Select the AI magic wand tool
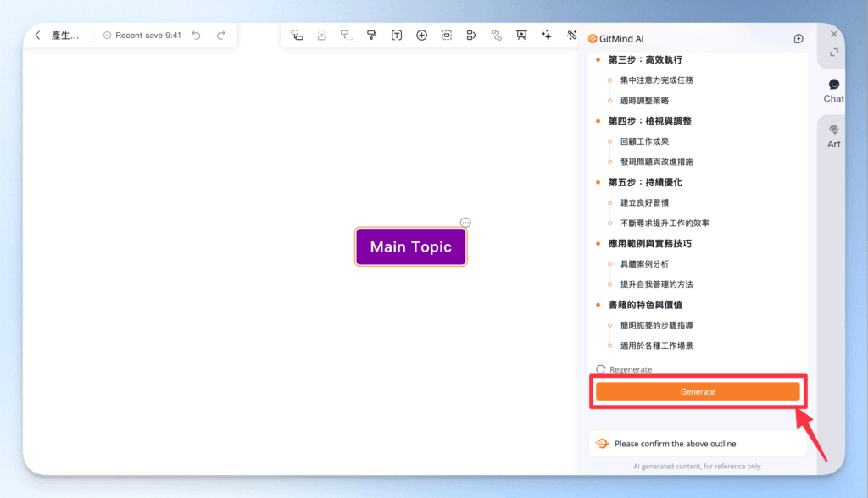 coord(569,36)
